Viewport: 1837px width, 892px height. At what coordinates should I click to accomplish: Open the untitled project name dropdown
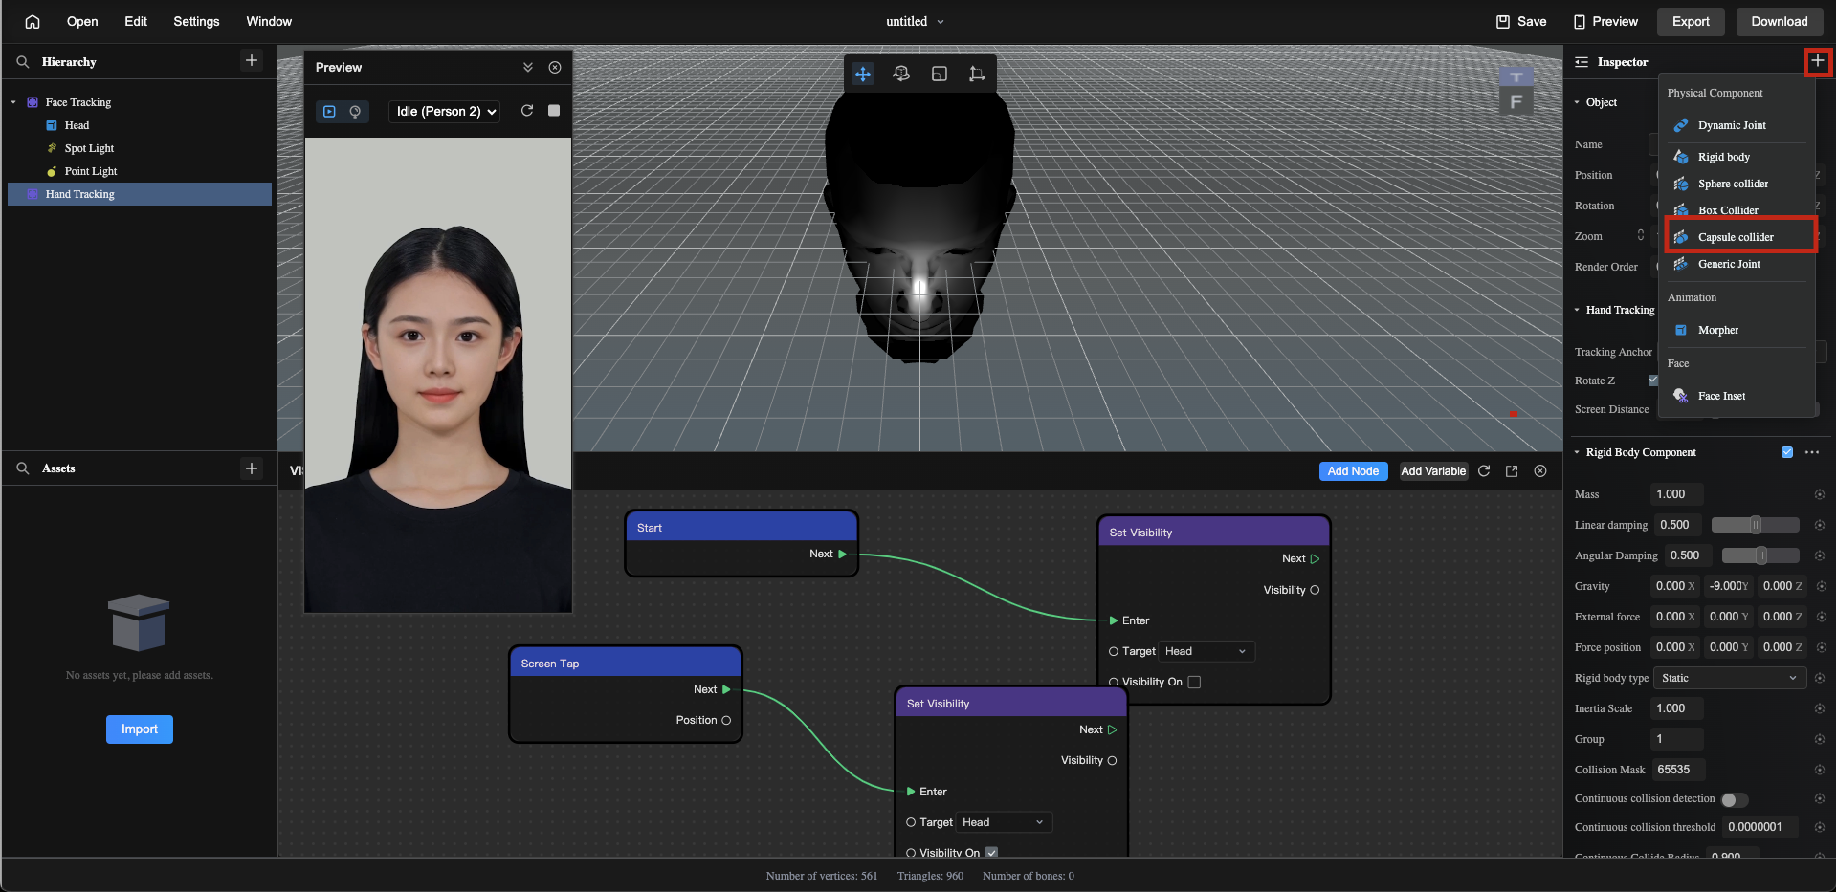916,21
